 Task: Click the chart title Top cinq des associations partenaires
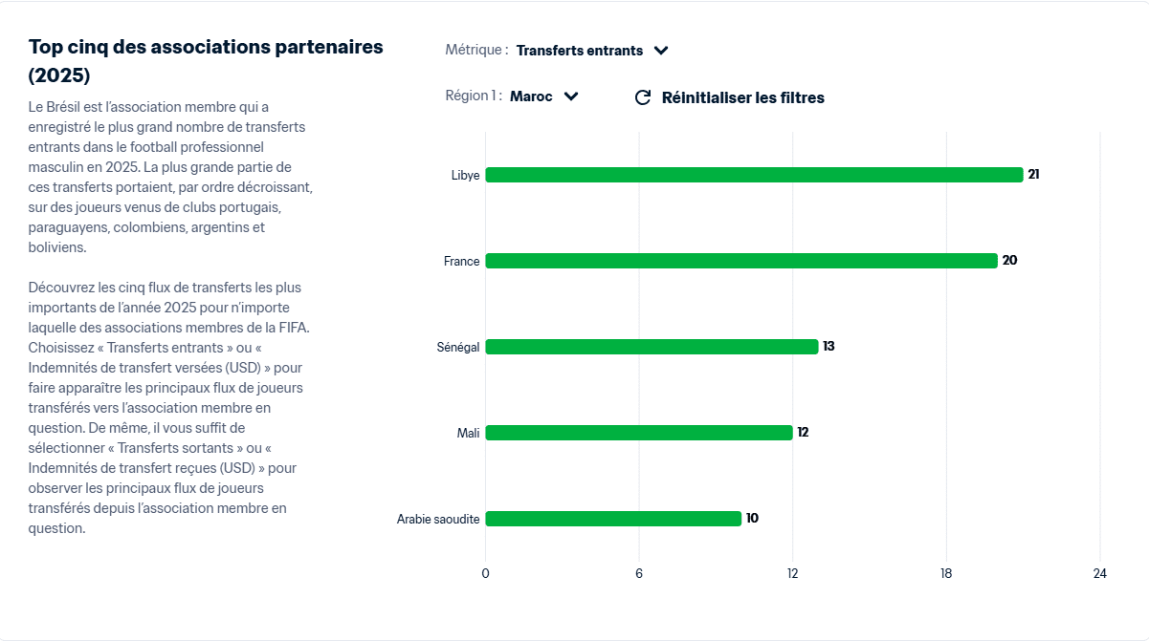(x=206, y=46)
